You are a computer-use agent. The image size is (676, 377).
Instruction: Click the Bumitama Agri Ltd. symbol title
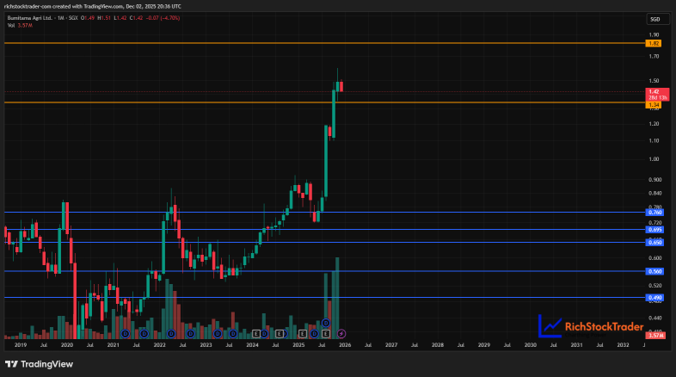[x=30, y=18]
